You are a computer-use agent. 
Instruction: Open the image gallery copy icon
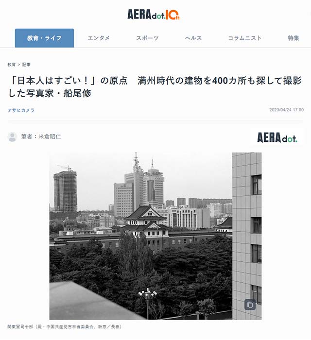point(250,305)
